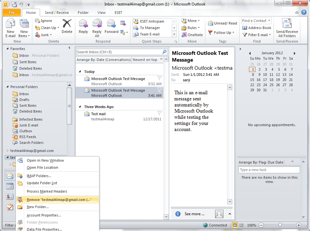Viewport: 310px width, 231px height.
Task: Forward the selected message
Action: point(111,26)
